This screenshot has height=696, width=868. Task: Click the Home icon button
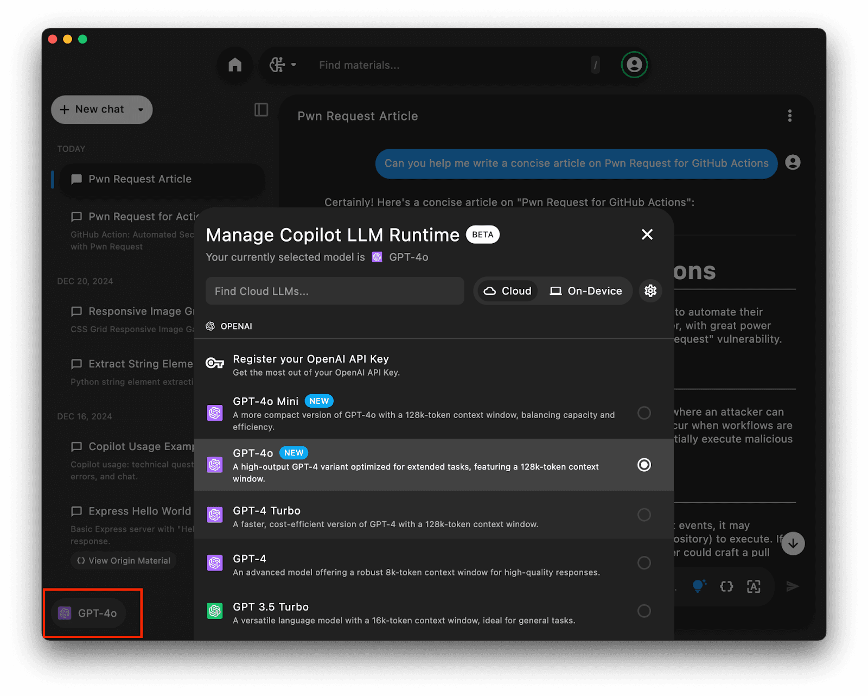pos(235,65)
